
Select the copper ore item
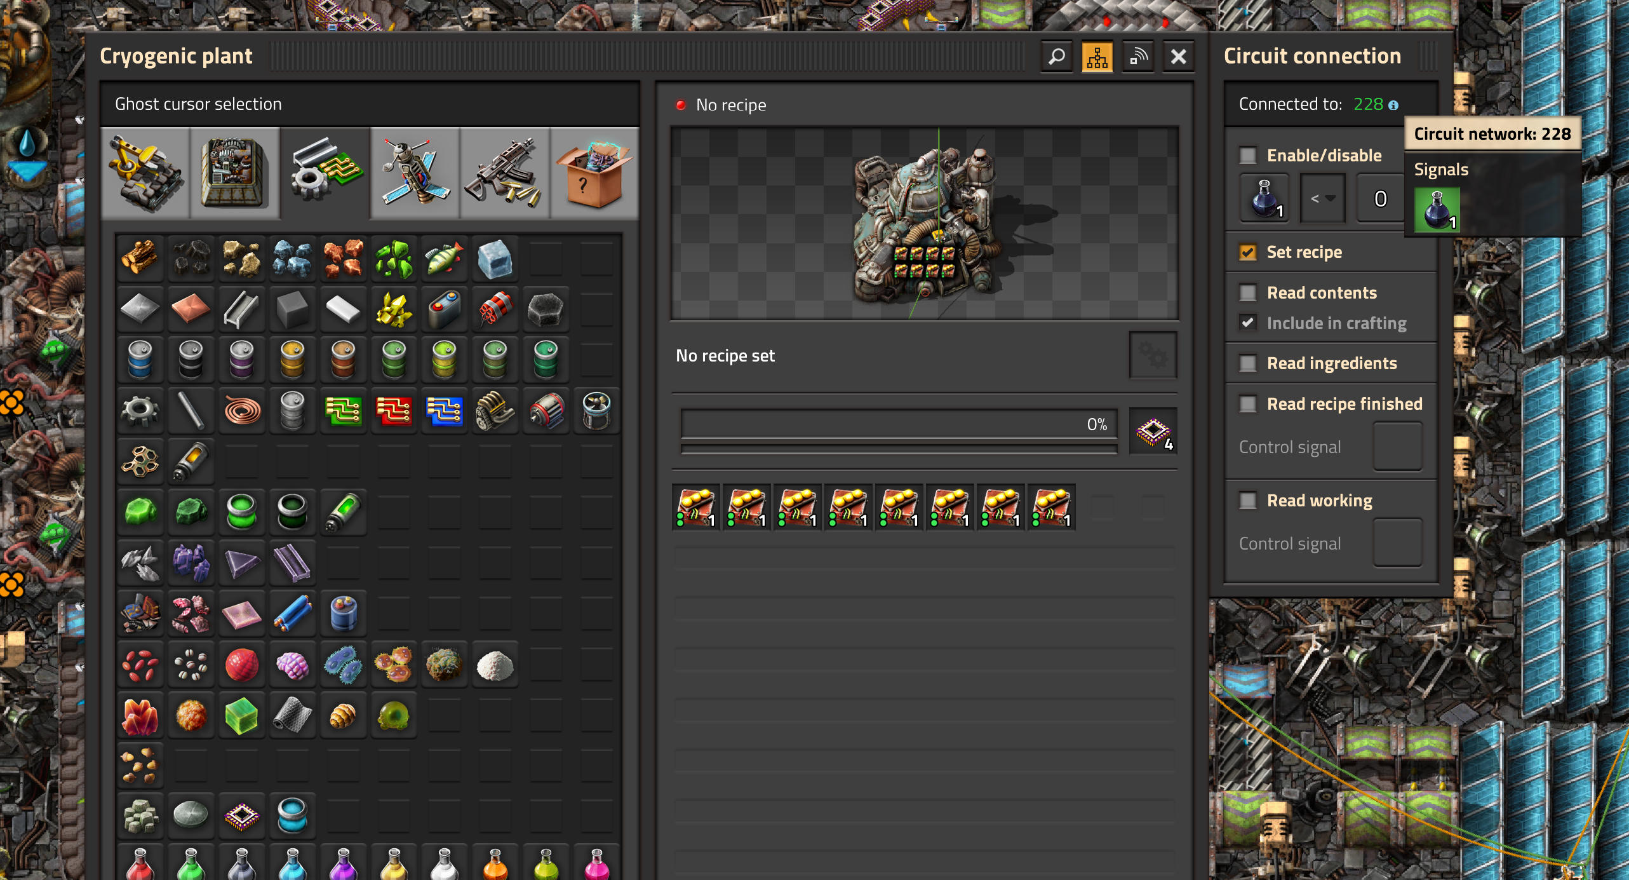(x=344, y=258)
